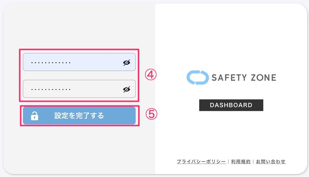Show the first password using eye icon
309x177 pixels.
(x=126, y=63)
